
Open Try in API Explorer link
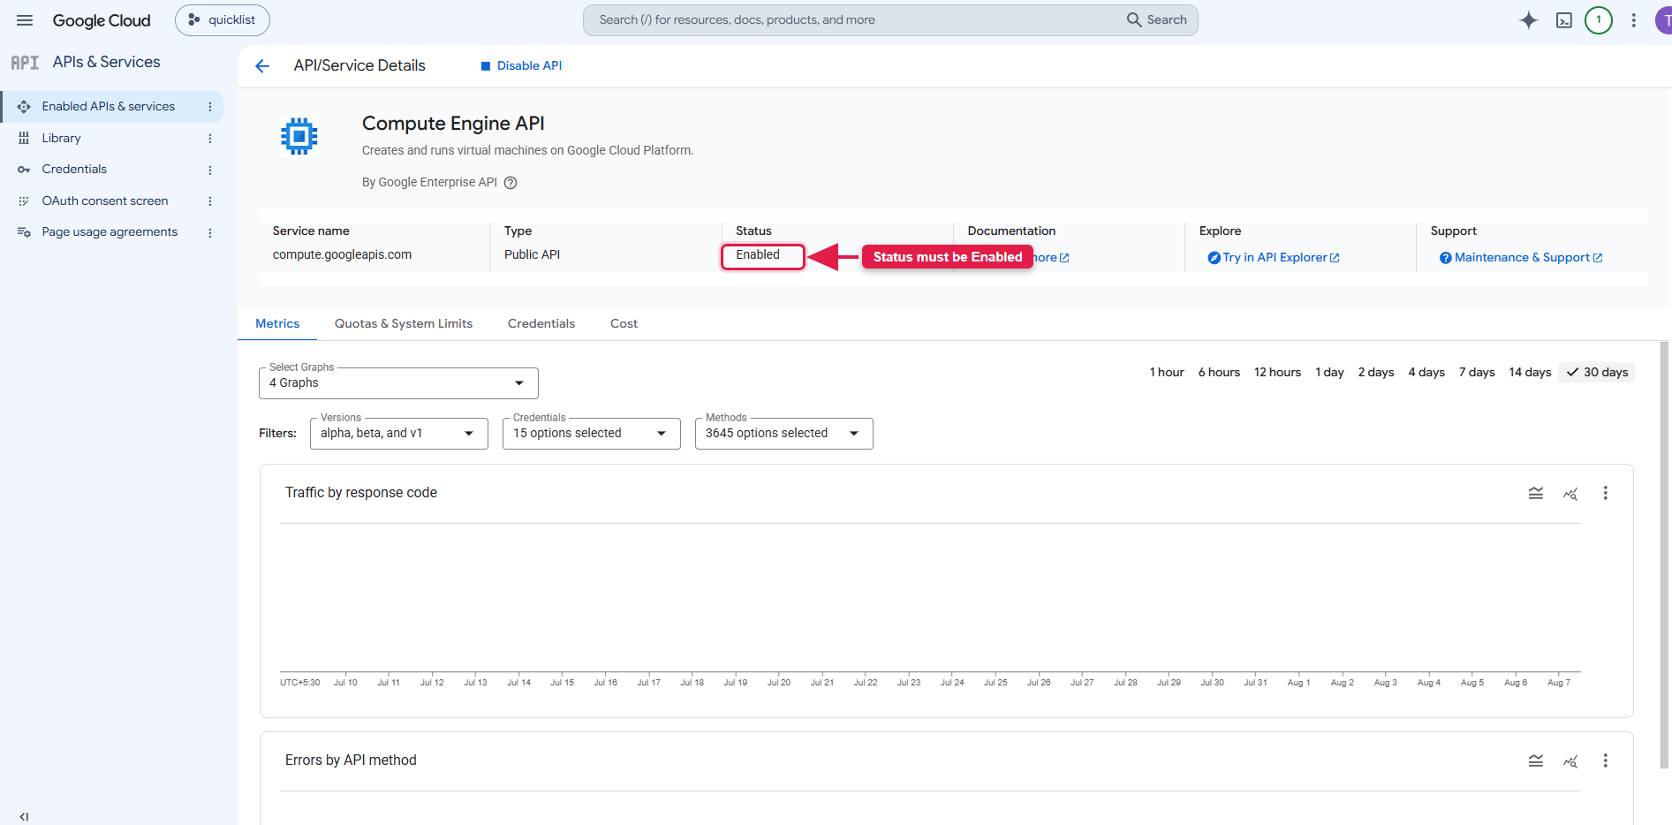(x=1274, y=258)
